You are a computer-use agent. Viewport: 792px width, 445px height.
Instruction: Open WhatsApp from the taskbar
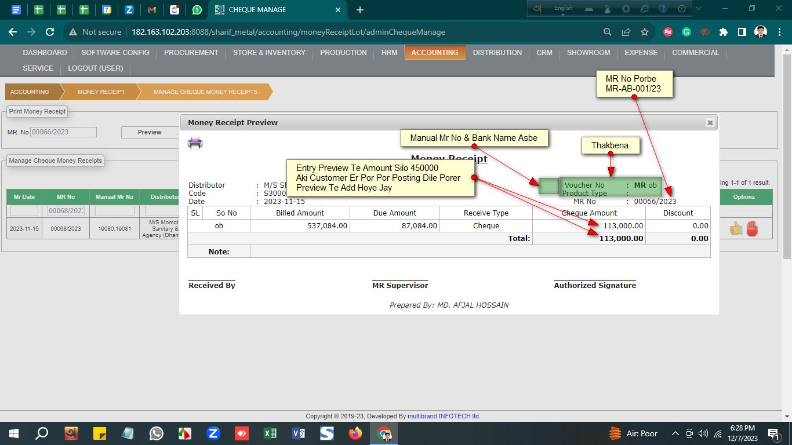coord(157,433)
